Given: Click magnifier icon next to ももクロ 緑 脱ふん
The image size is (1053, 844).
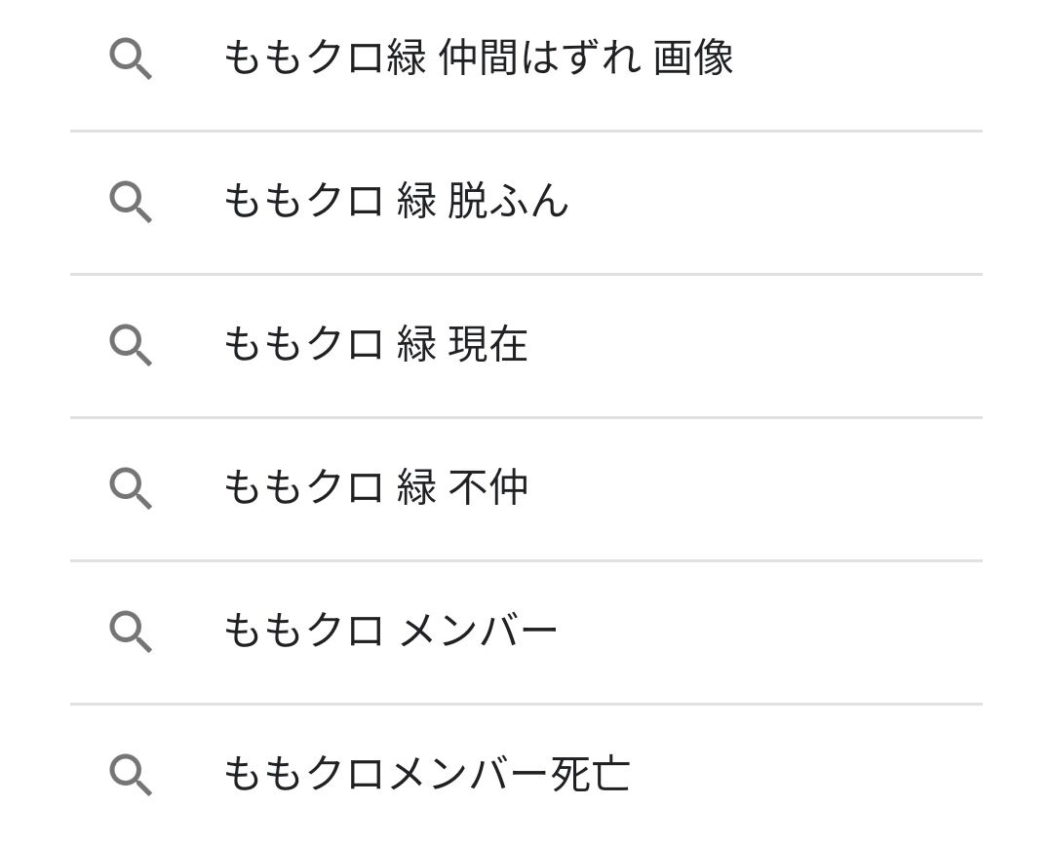Looking at the screenshot, I should click(130, 203).
